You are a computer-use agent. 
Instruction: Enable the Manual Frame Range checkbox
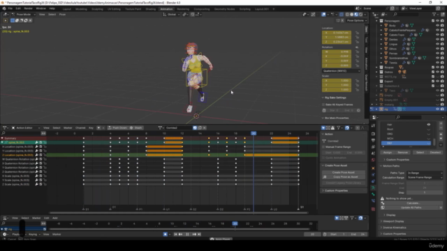coord(323,147)
